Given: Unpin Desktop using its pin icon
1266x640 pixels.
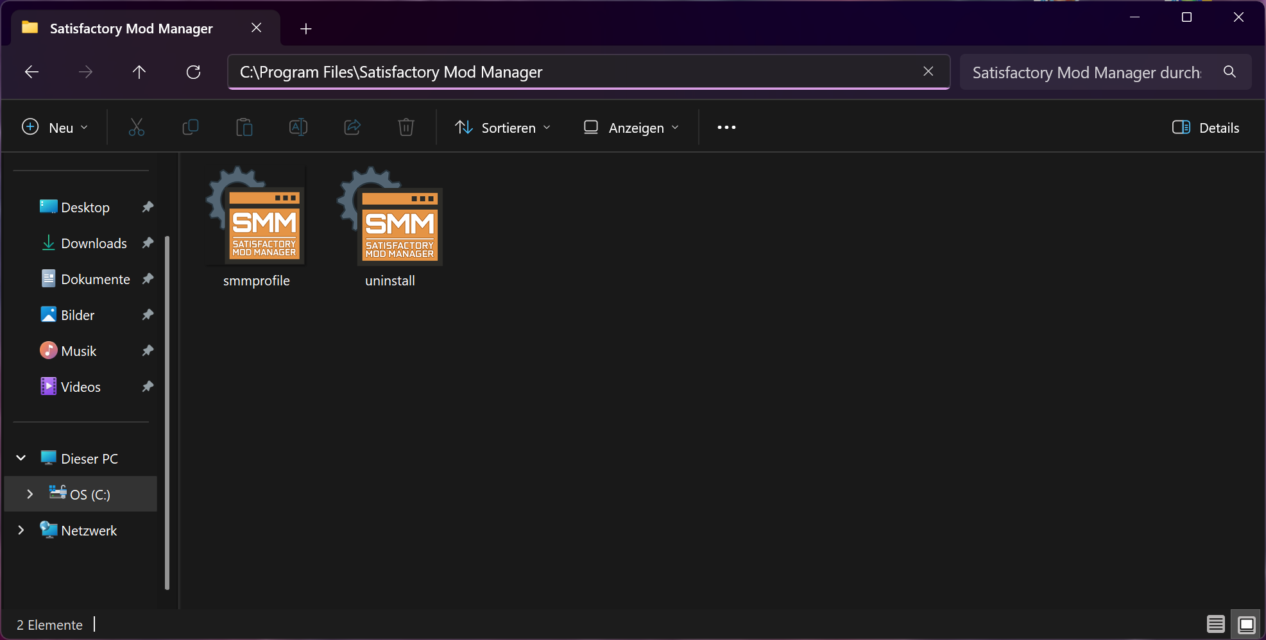Looking at the screenshot, I should coord(148,206).
